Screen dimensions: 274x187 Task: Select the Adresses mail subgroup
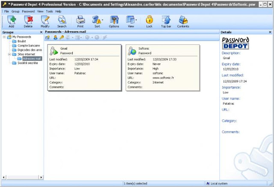32,59
